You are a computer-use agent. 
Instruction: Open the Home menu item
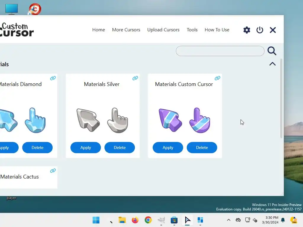99,30
